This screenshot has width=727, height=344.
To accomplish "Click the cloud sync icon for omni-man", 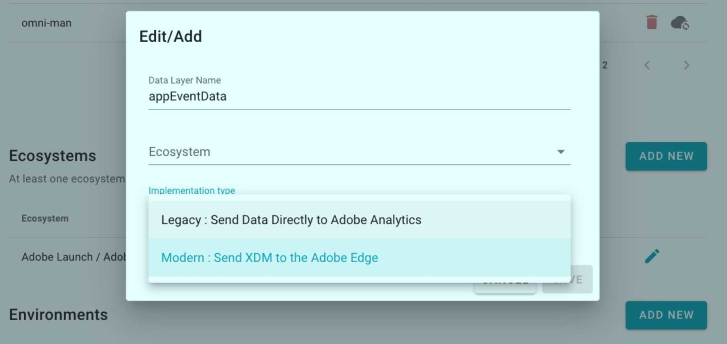I will pyautogui.click(x=680, y=23).
